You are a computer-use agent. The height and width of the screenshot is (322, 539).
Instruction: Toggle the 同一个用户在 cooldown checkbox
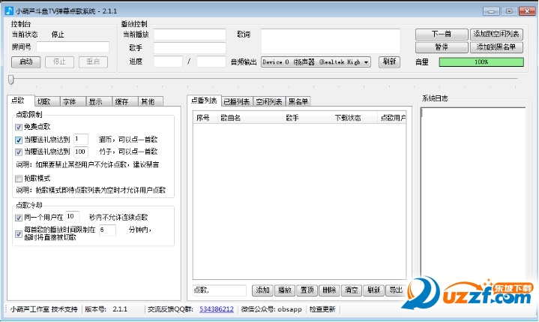point(19,217)
